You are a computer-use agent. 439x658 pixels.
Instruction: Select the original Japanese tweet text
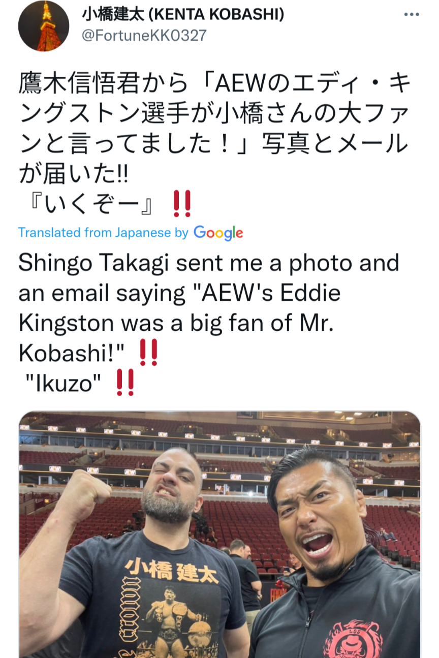213,143
